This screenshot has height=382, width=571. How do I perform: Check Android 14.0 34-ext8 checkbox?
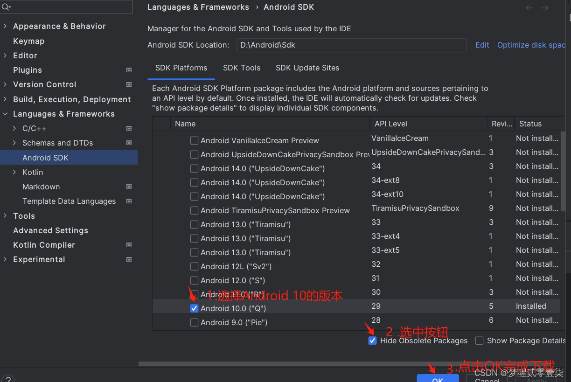coord(195,182)
